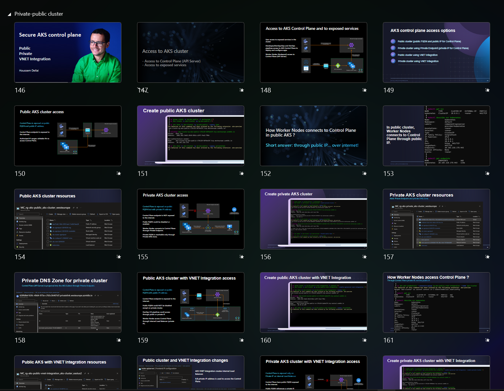Click the slide number 155 label
The height and width of the screenshot is (391, 504).
coord(143,257)
